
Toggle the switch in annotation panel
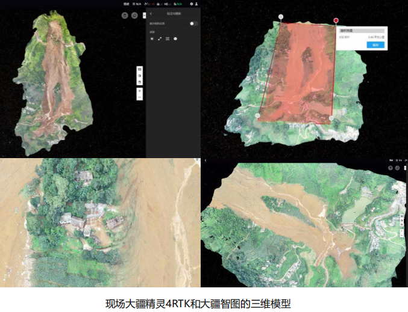point(193,23)
